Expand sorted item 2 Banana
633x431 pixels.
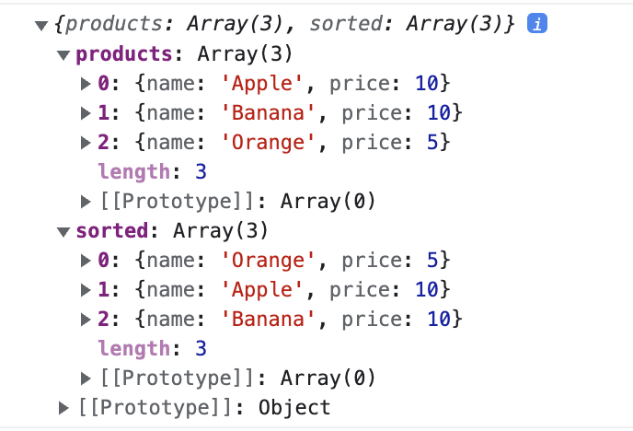86,320
